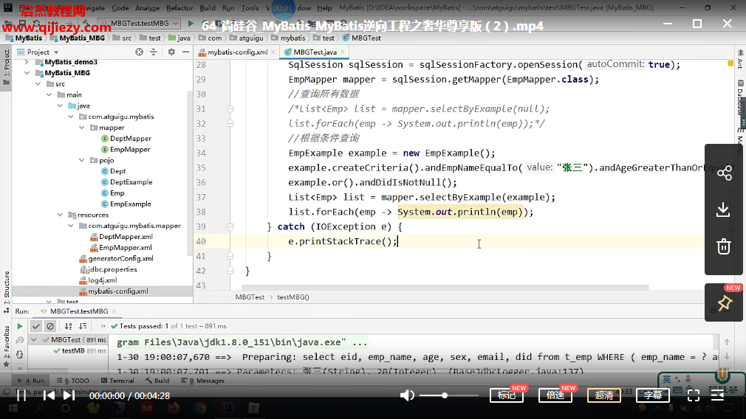This screenshot has height=419, width=746.
Task: Toggle sort by duration in test runner
Action: pyautogui.click(x=83, y=326)
